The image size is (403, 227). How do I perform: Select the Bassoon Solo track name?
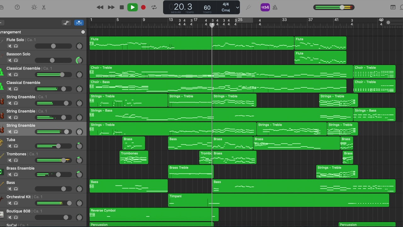[18, 54]
